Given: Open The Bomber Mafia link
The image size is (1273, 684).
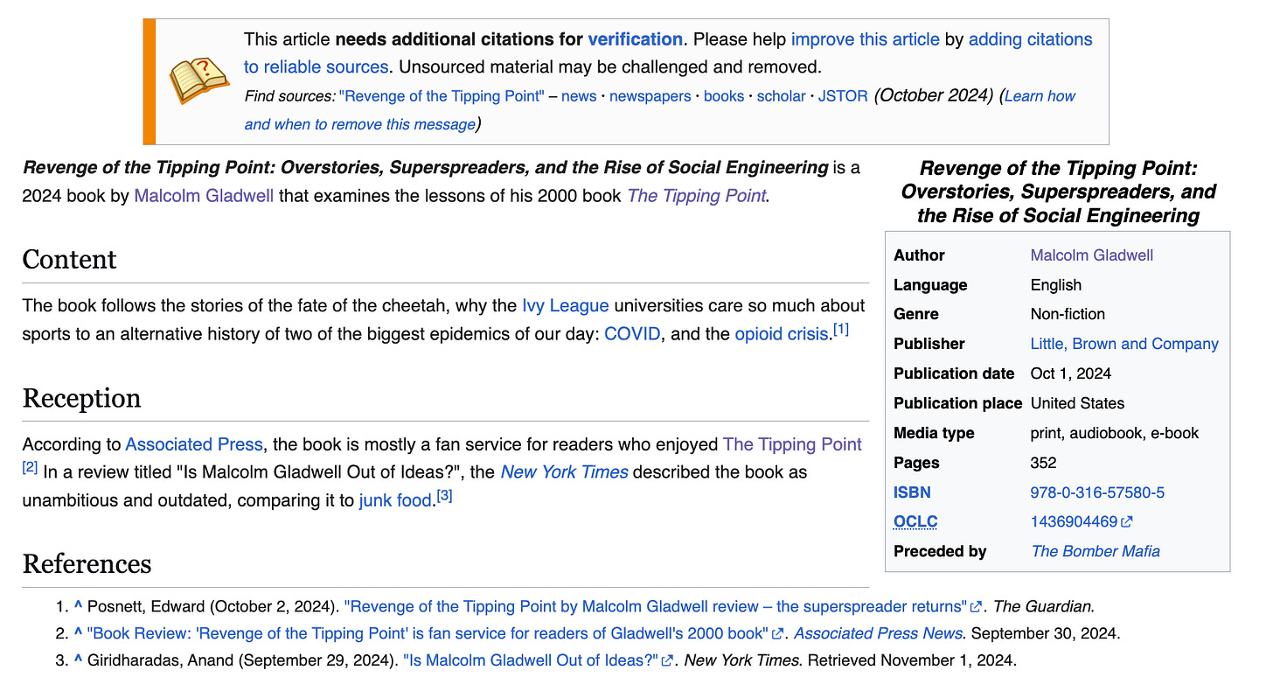Looking at the screenshot, I should click(1096, 552).
